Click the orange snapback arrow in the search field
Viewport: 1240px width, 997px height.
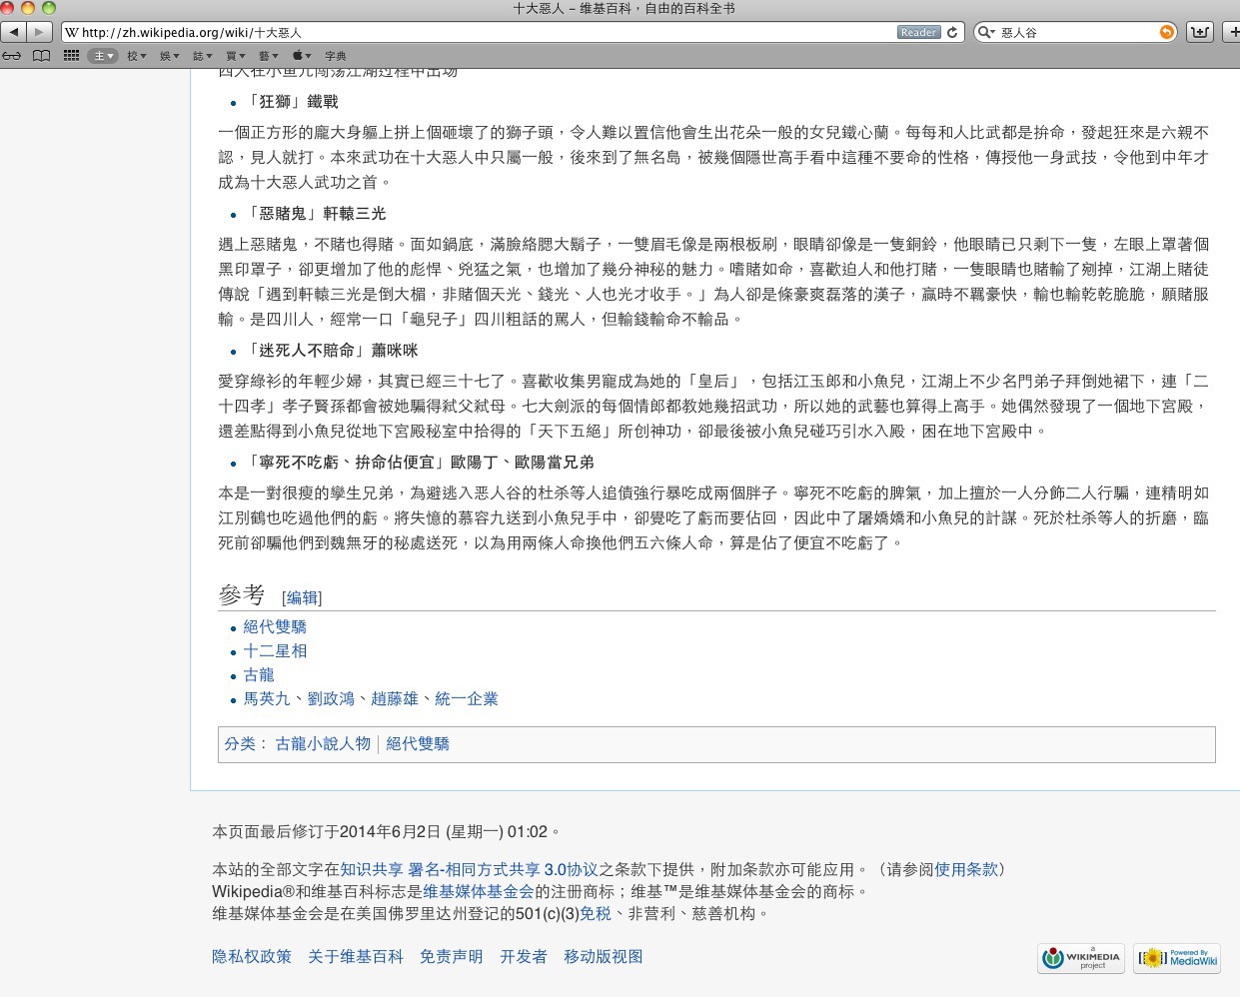click(1166, 32)
